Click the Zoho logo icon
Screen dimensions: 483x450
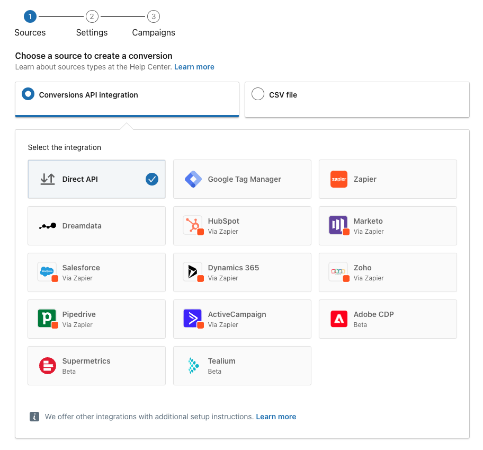(x=339, y=272)
